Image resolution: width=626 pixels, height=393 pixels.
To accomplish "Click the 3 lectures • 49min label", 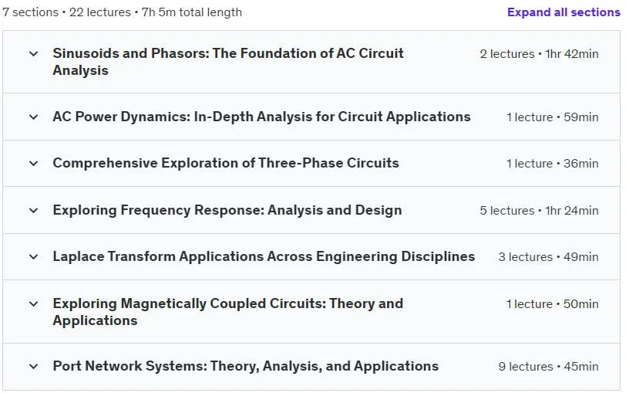I will click(548, 257).
